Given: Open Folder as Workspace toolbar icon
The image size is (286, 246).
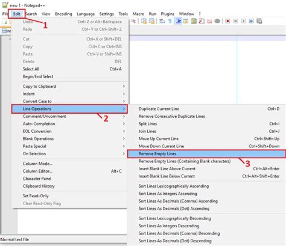Looking at the screenshot, I should (x=209, y=21).
